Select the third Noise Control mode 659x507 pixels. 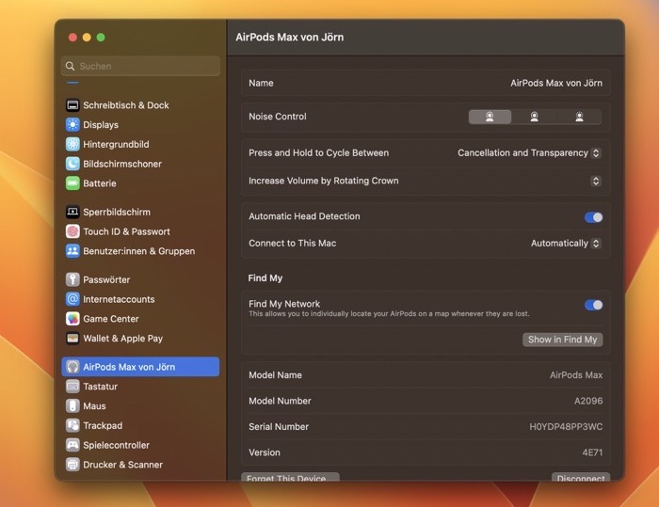coord(579,117)
